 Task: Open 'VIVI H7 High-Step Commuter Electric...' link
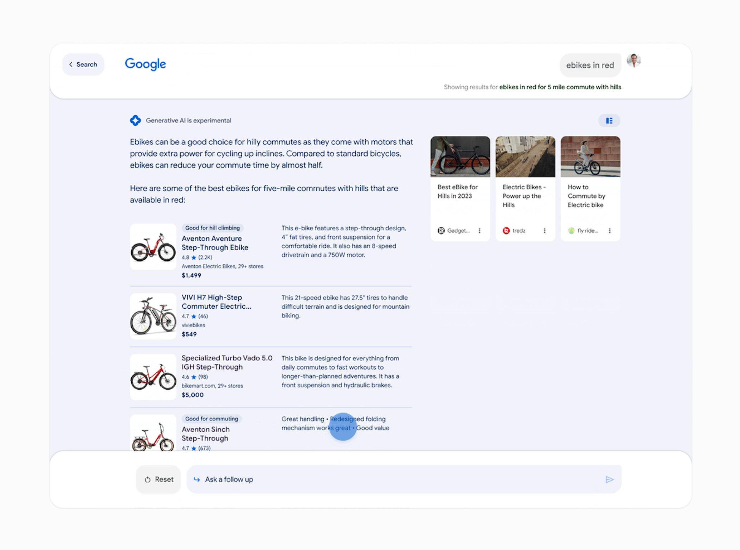pos(216,302)
